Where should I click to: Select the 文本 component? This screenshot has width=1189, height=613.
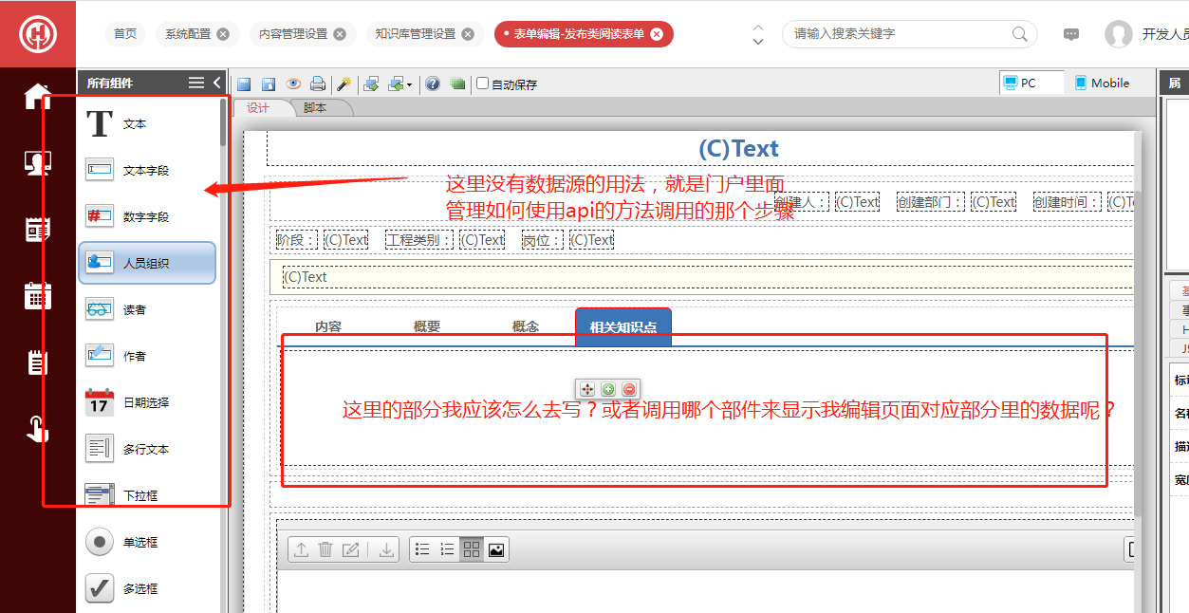pyautogui.click(x=147, y=124)
